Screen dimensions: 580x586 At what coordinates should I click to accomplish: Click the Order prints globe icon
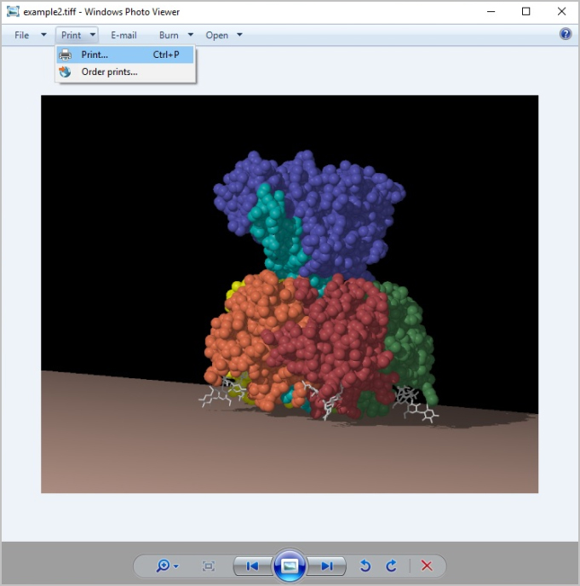(x=66, y=72)
